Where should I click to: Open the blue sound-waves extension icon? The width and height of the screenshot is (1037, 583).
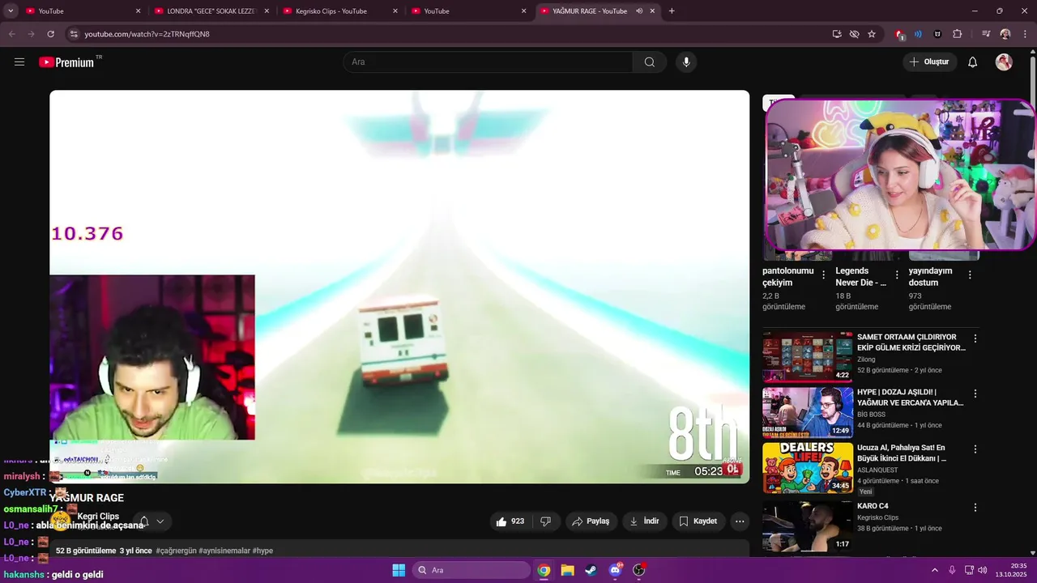(x=918, y=34)
